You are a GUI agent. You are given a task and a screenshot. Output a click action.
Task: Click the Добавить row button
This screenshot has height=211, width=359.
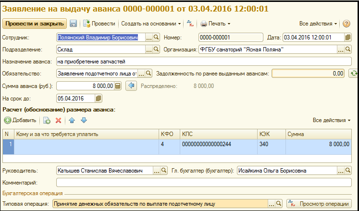coord(20,120)
